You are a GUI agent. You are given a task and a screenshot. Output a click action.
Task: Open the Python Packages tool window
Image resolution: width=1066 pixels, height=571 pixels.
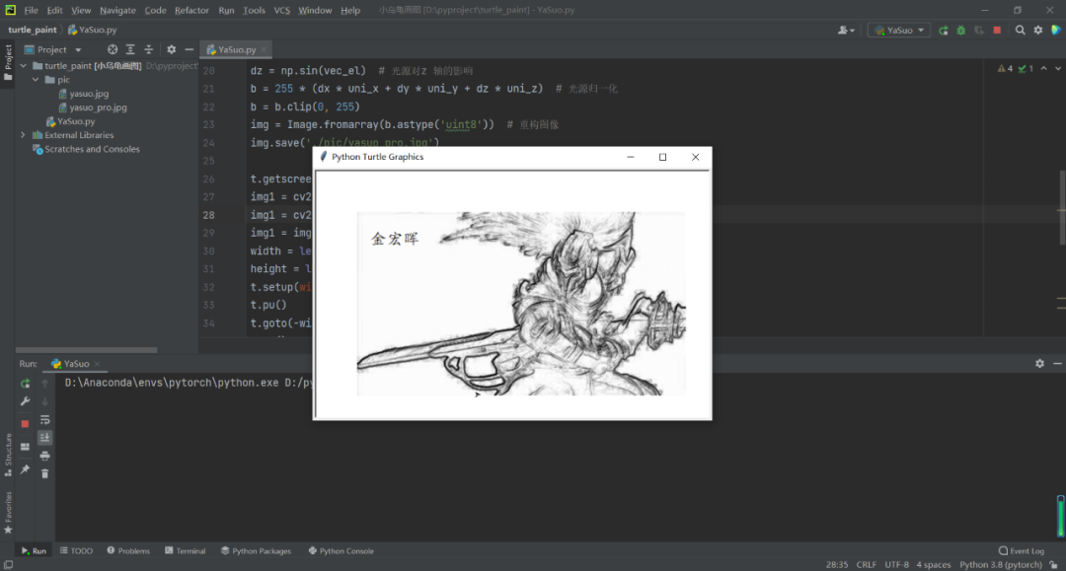pos(257,550)
